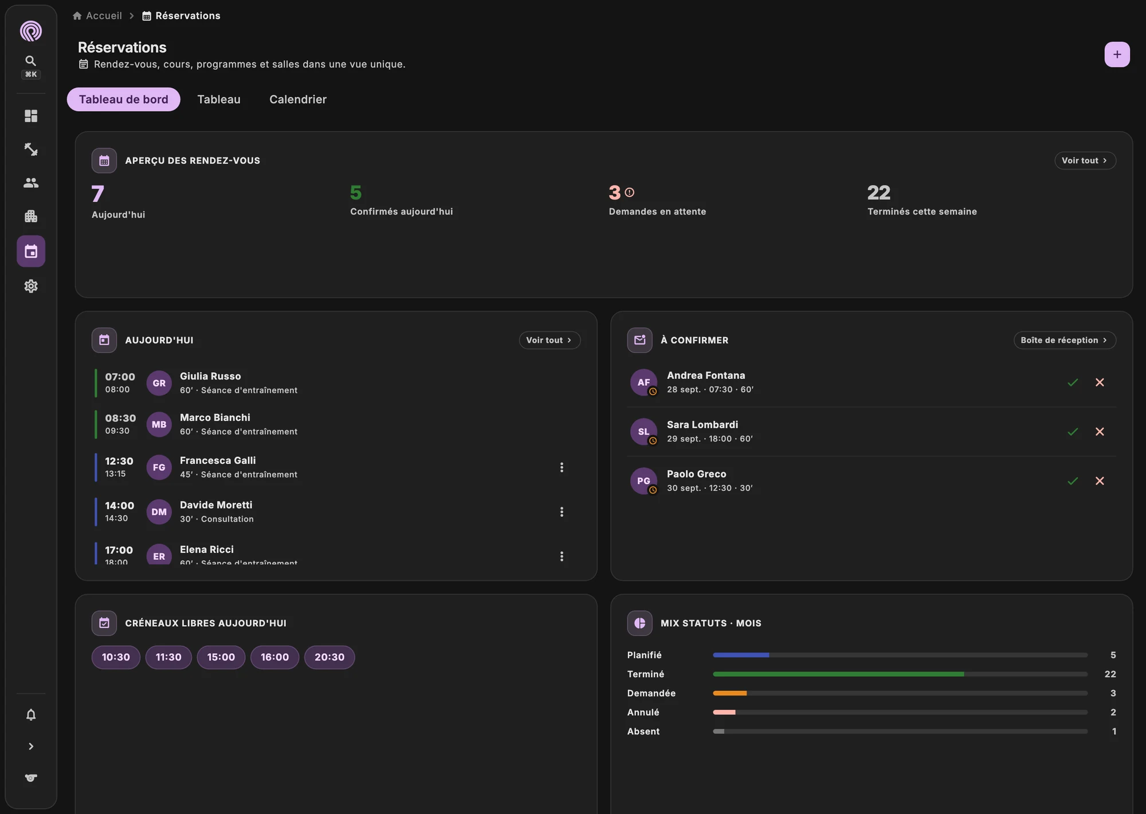Switch to the Tableau tab
This screenshot has height=814, width=1146.
coord(219,100)
